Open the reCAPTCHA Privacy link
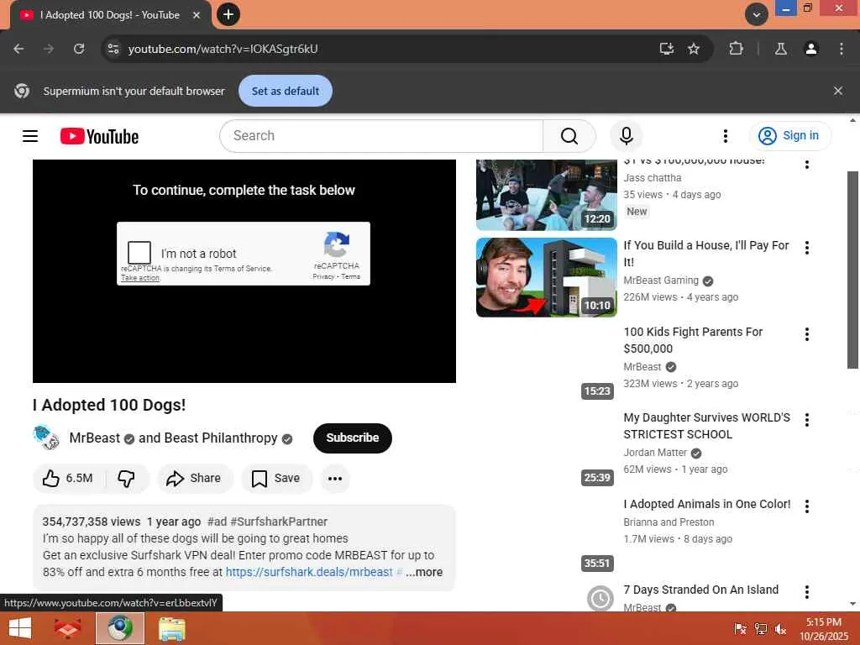860x645 pixels. click(323, 276)
